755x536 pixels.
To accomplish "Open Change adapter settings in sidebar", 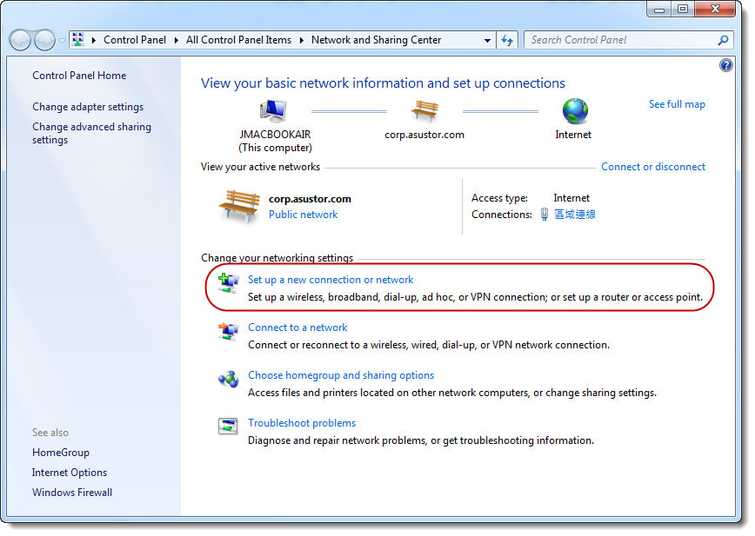I will pos(88,107).
